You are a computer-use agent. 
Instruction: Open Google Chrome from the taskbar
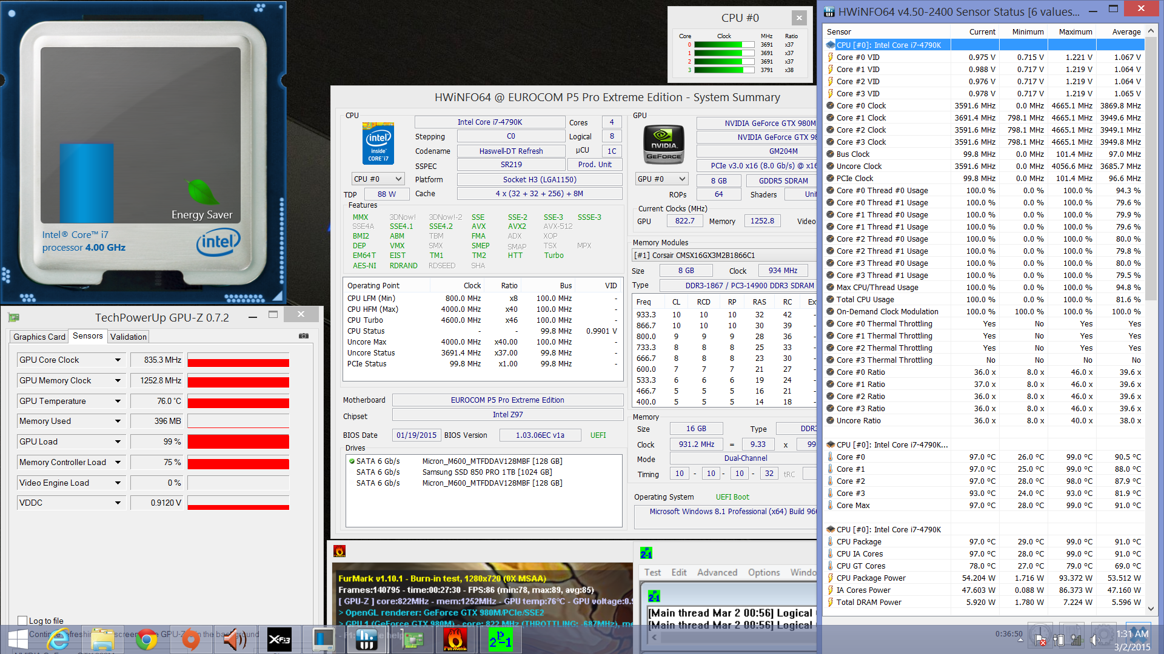tap(146, 639)
